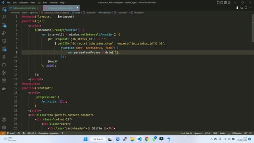Open the Docker whale view in activity bar

pyautogui.click(x=4, y=89)
